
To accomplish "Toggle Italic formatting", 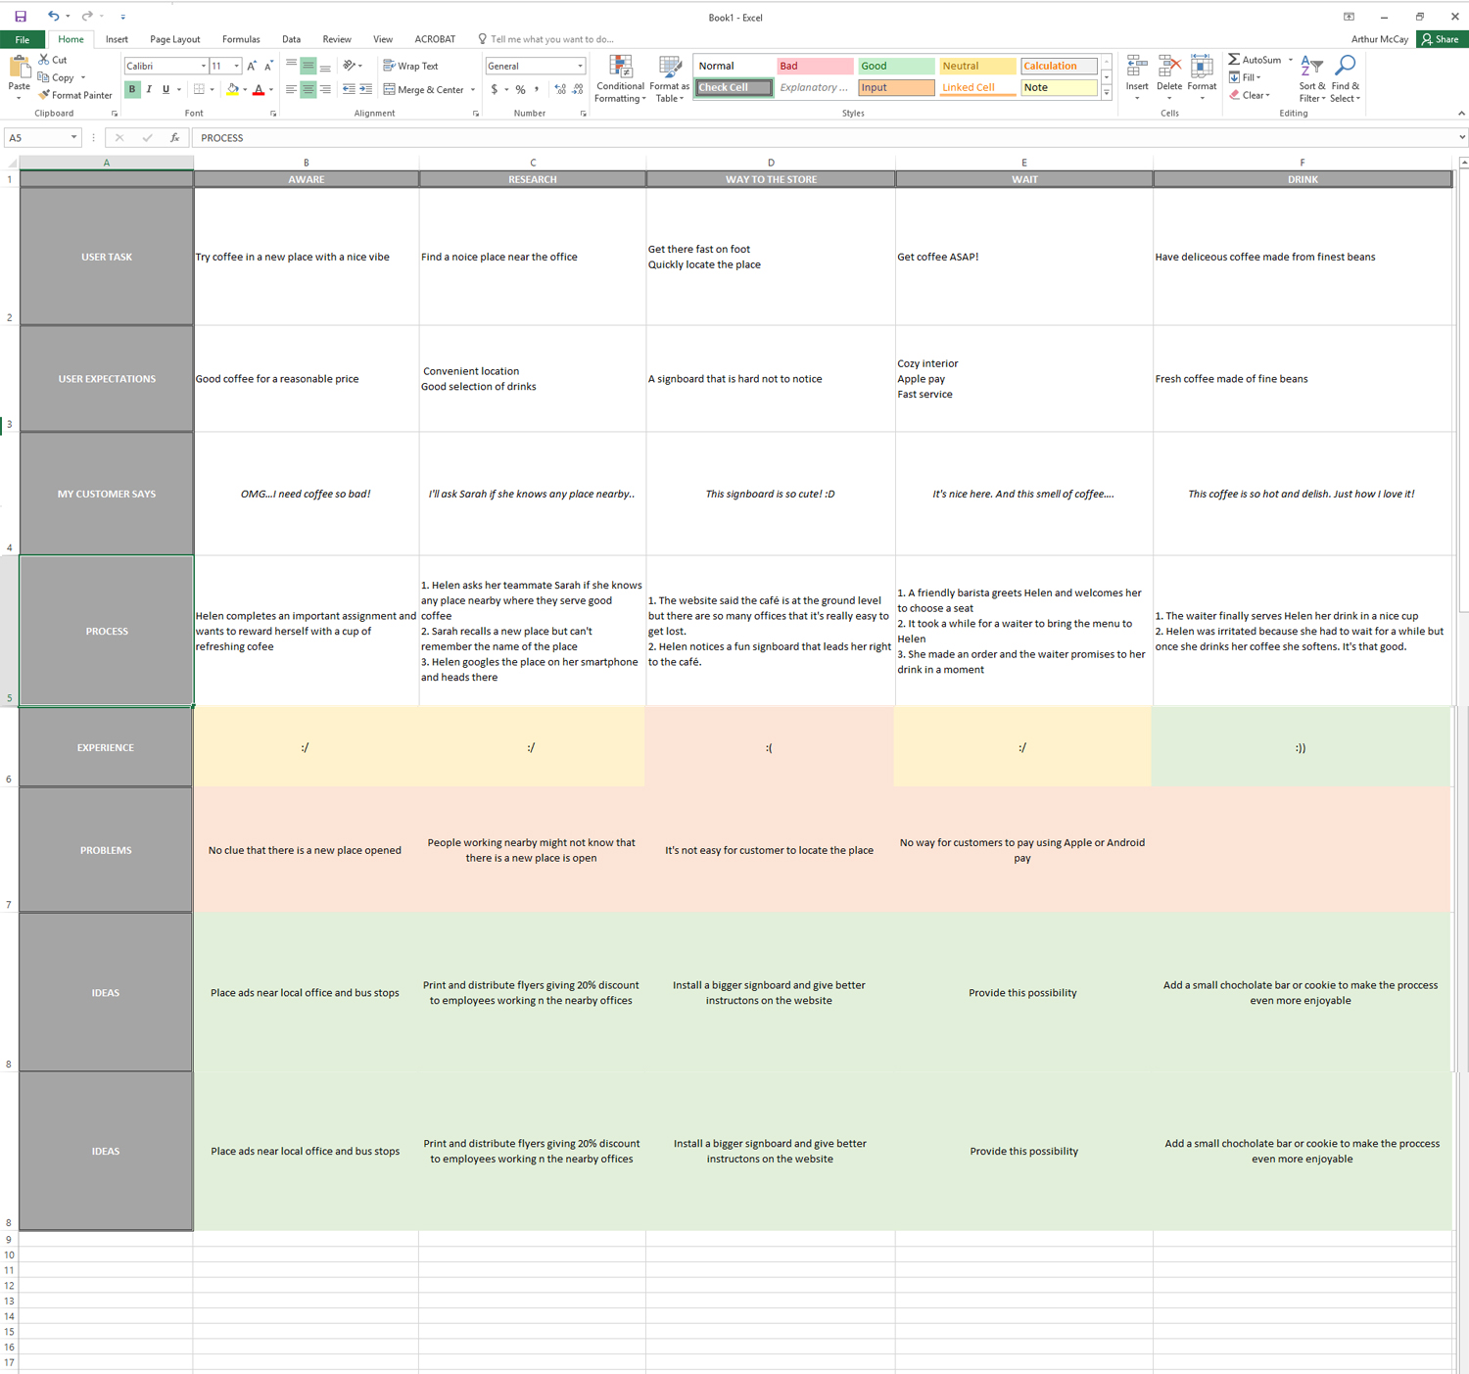I will tap(149, 89).
